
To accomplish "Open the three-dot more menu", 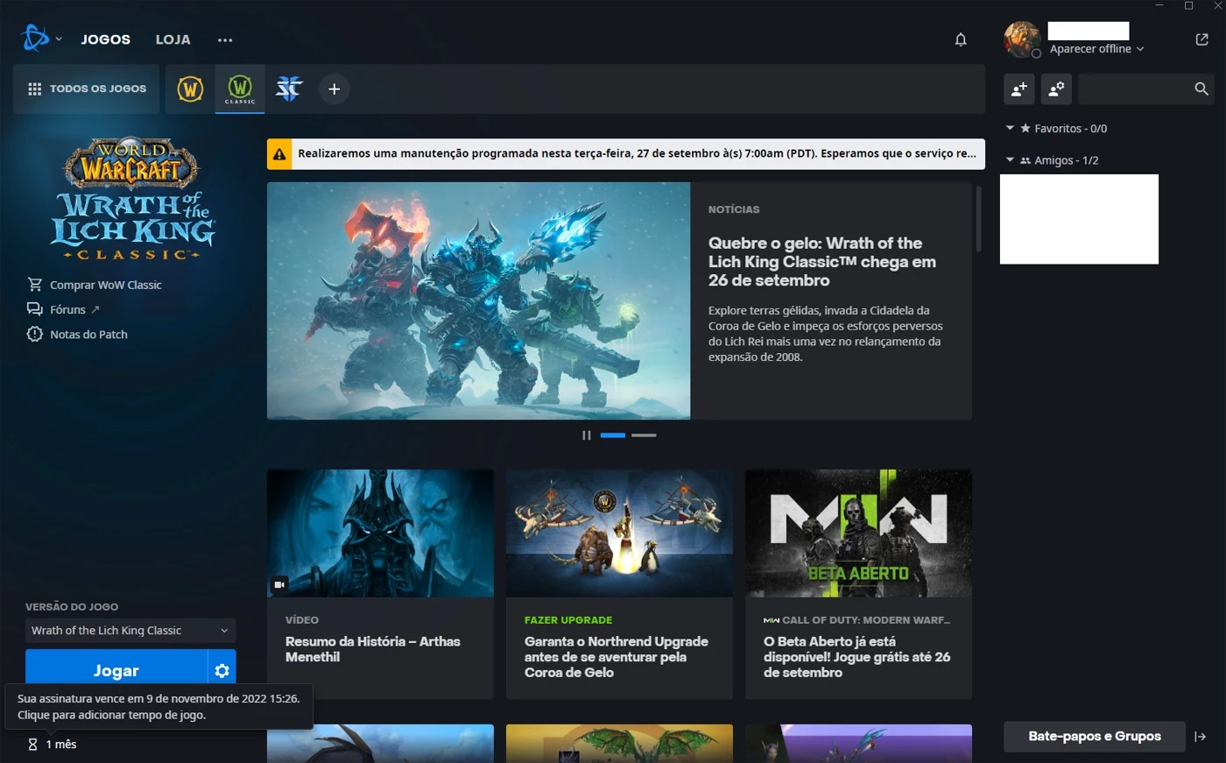I will coord(225,40).
